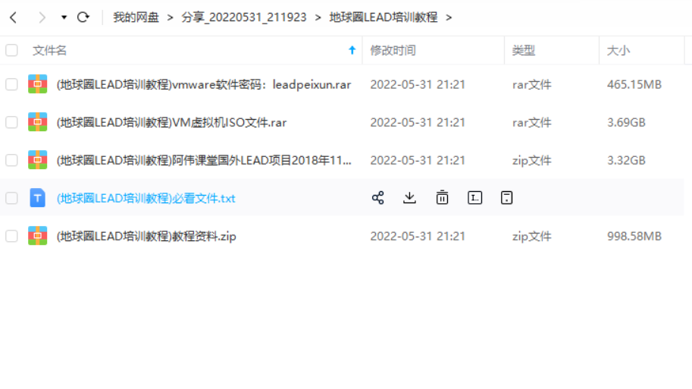Image resolution: width=692 pixels, height=389 pixels.
Task: Click the 大小 column header
Action: [618, 50]
